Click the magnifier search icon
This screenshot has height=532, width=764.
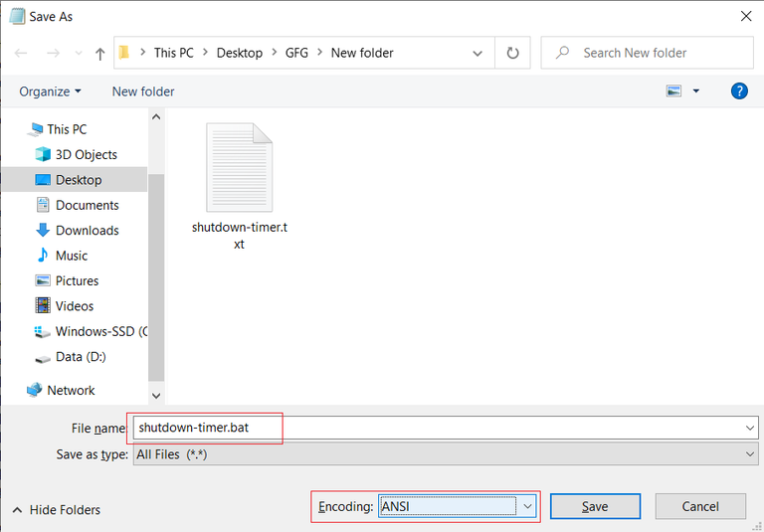[x=563, y=52]
